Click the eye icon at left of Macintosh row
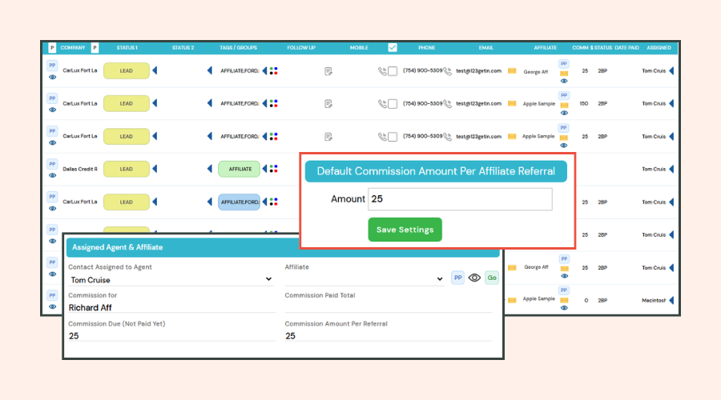 (52, 306)
